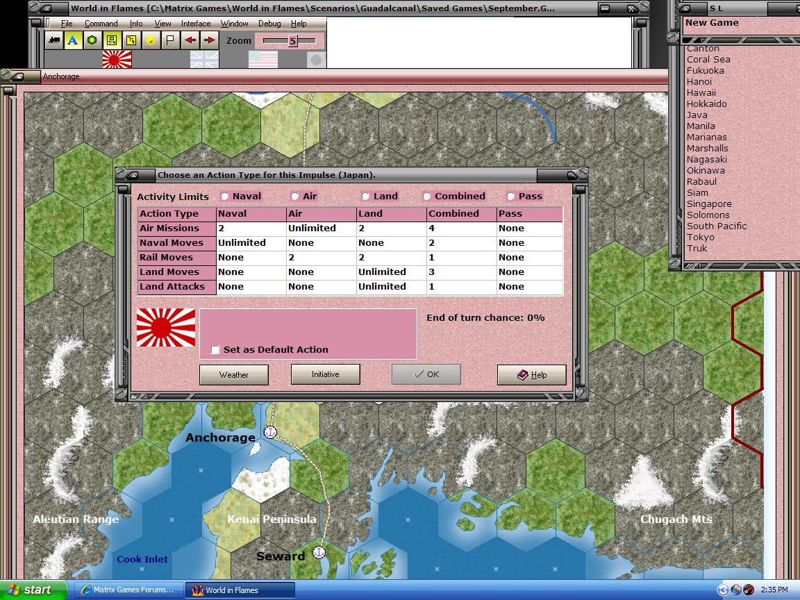The width and height of the screenshot is (800, 600).
Task: Open the Window menu
Action: click(234, 24)
